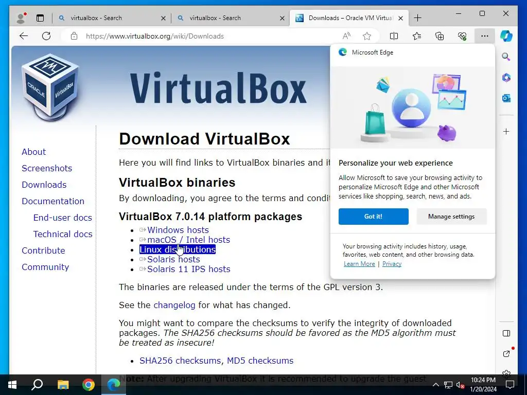
Task: Click the address bar URL
Action: [x=154, y=36]
